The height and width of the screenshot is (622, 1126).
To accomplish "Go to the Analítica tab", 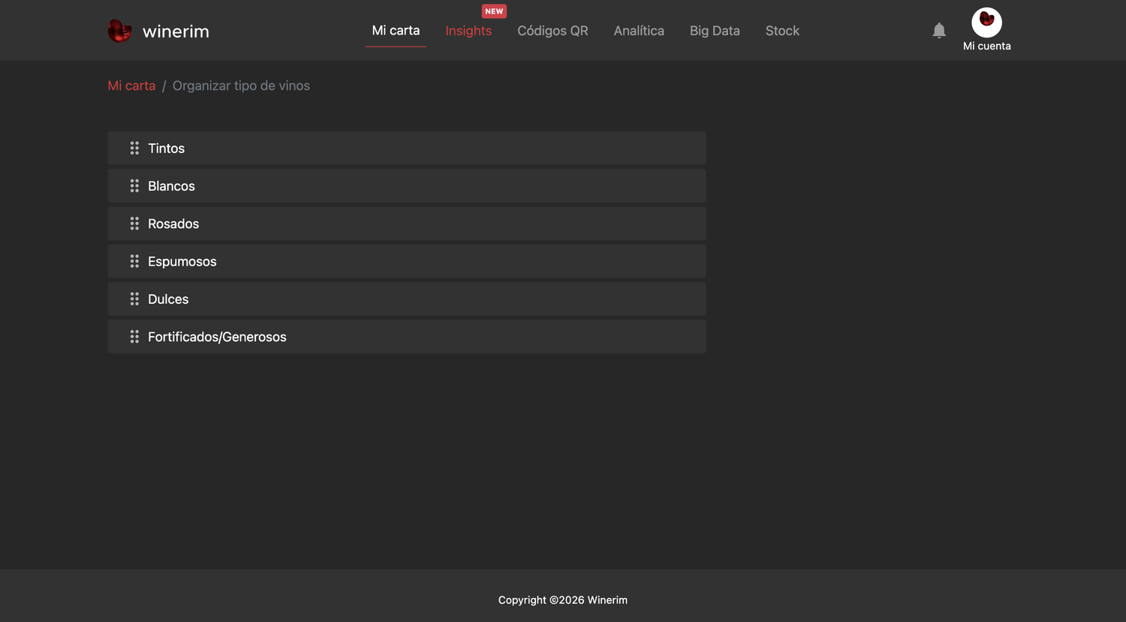I will 639,31.
